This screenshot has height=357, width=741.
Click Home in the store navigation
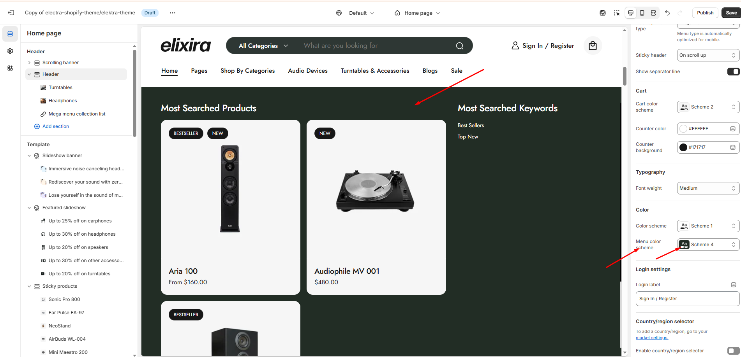point(169,71)
